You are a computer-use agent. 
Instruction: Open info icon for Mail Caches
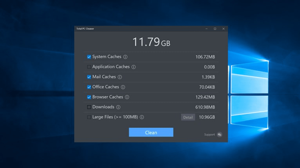(120, 77)
